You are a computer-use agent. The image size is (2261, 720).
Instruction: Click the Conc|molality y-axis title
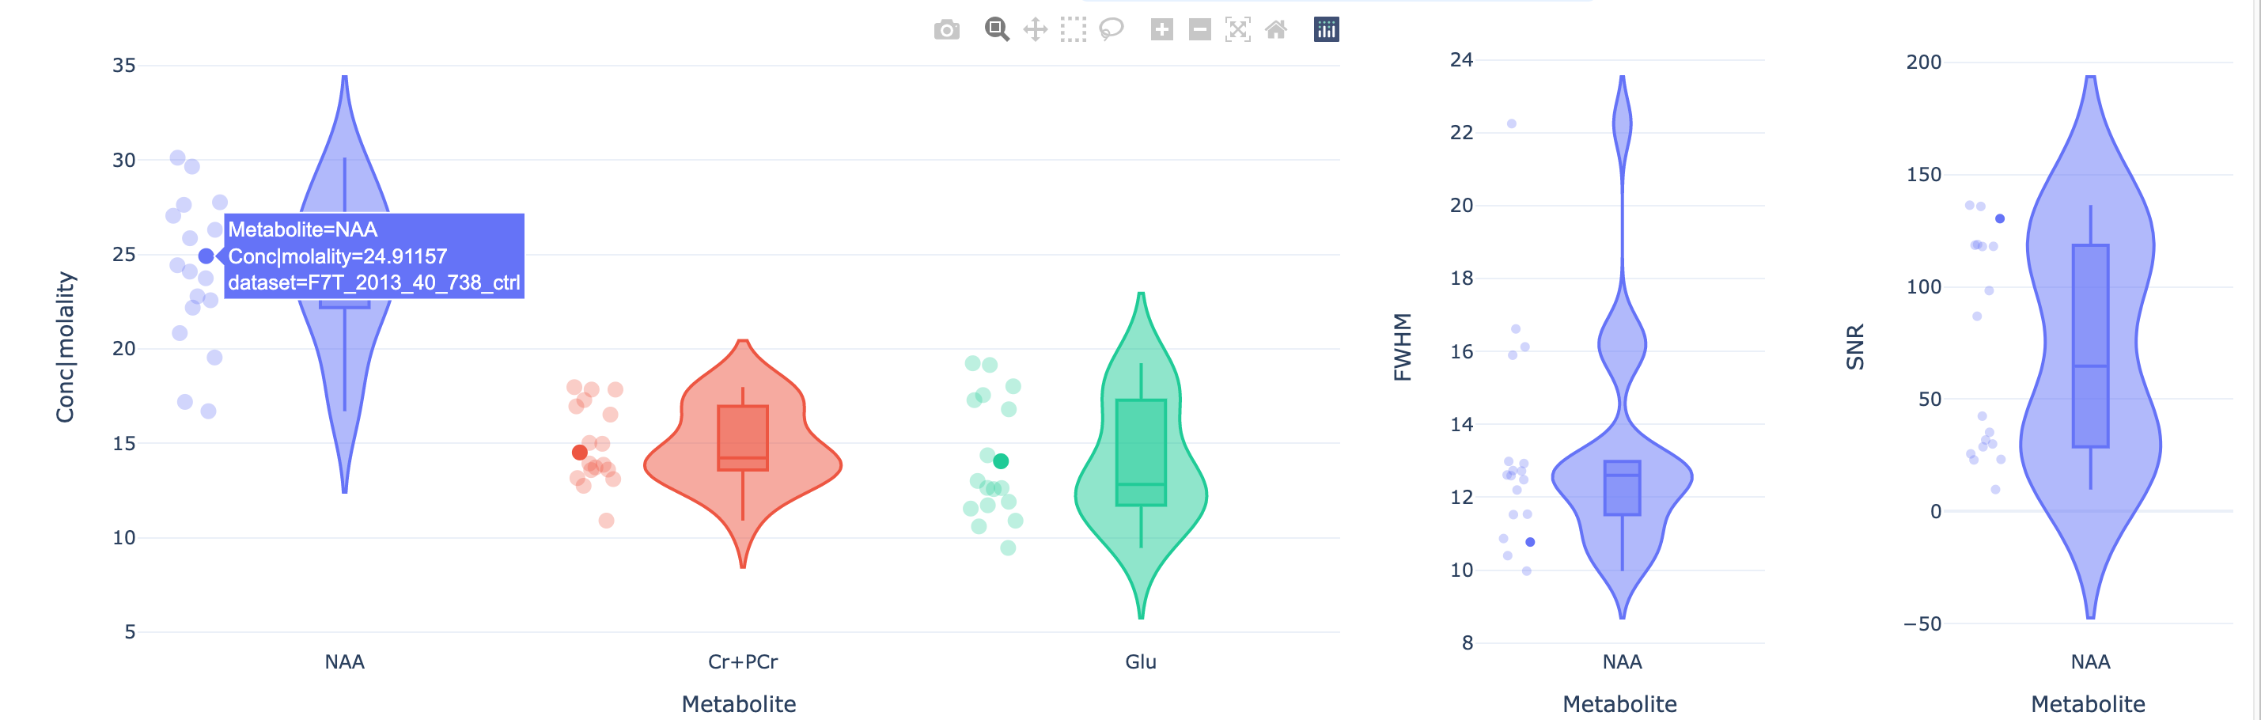pos(65,347)
